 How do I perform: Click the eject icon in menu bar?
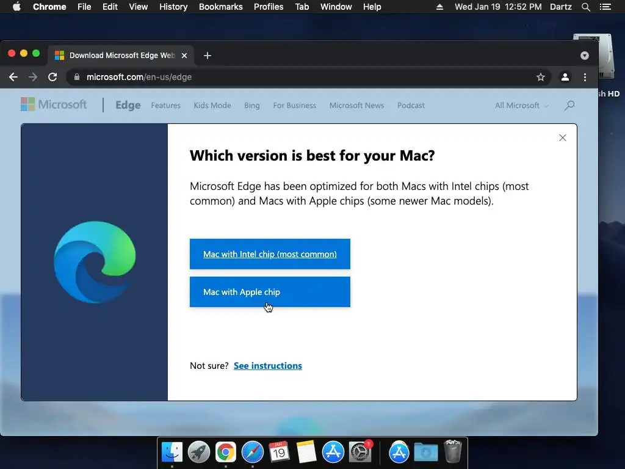439,7
